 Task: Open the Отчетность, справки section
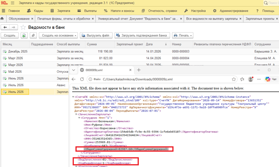point(159,11)
